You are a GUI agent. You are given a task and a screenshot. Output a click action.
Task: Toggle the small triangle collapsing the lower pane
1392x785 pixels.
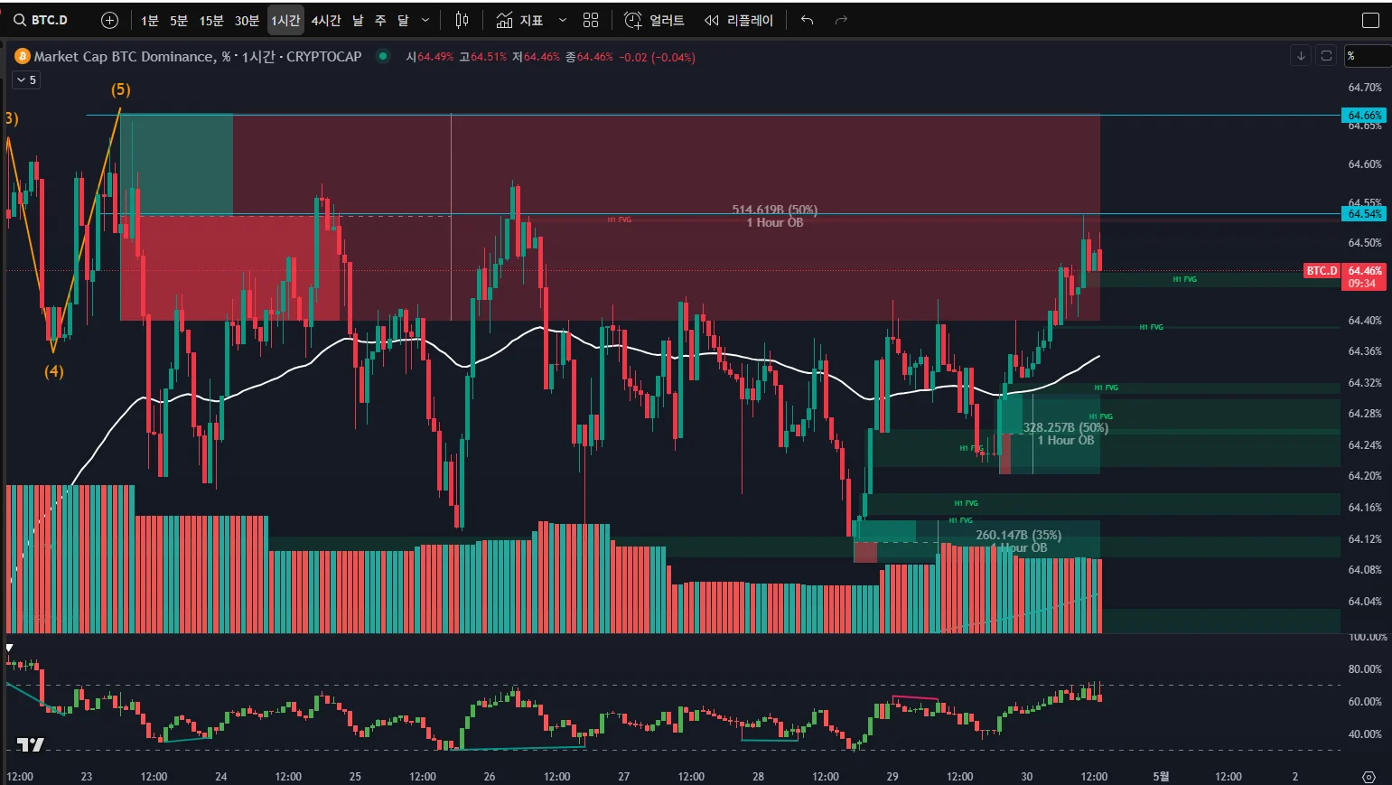[9, 648]
